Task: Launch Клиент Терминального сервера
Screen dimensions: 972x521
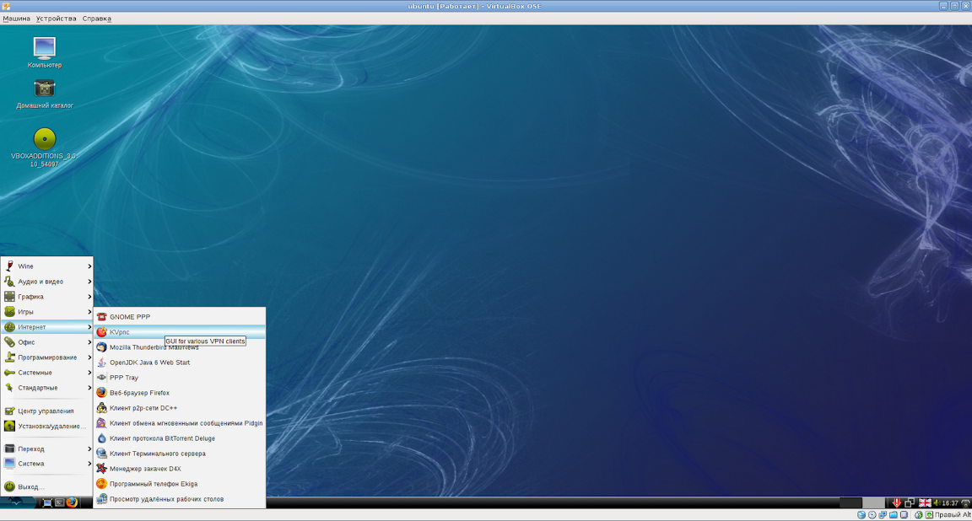Action: tap(180, 454)
